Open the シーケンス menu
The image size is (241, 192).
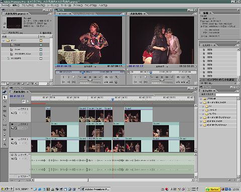tap(53, 5)
